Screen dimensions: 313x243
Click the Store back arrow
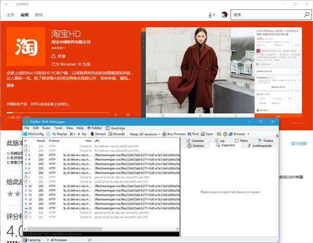(x=7, y=4)
